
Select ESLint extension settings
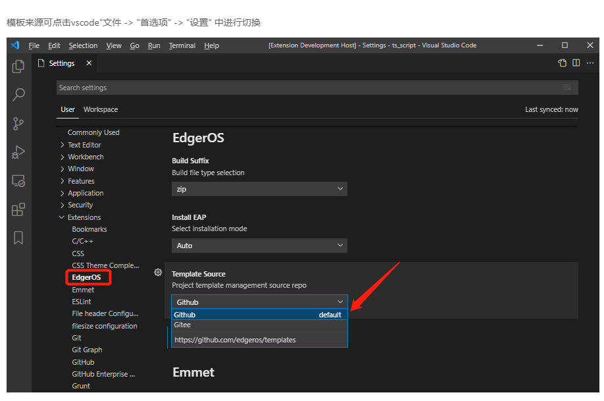coord(82,302)
